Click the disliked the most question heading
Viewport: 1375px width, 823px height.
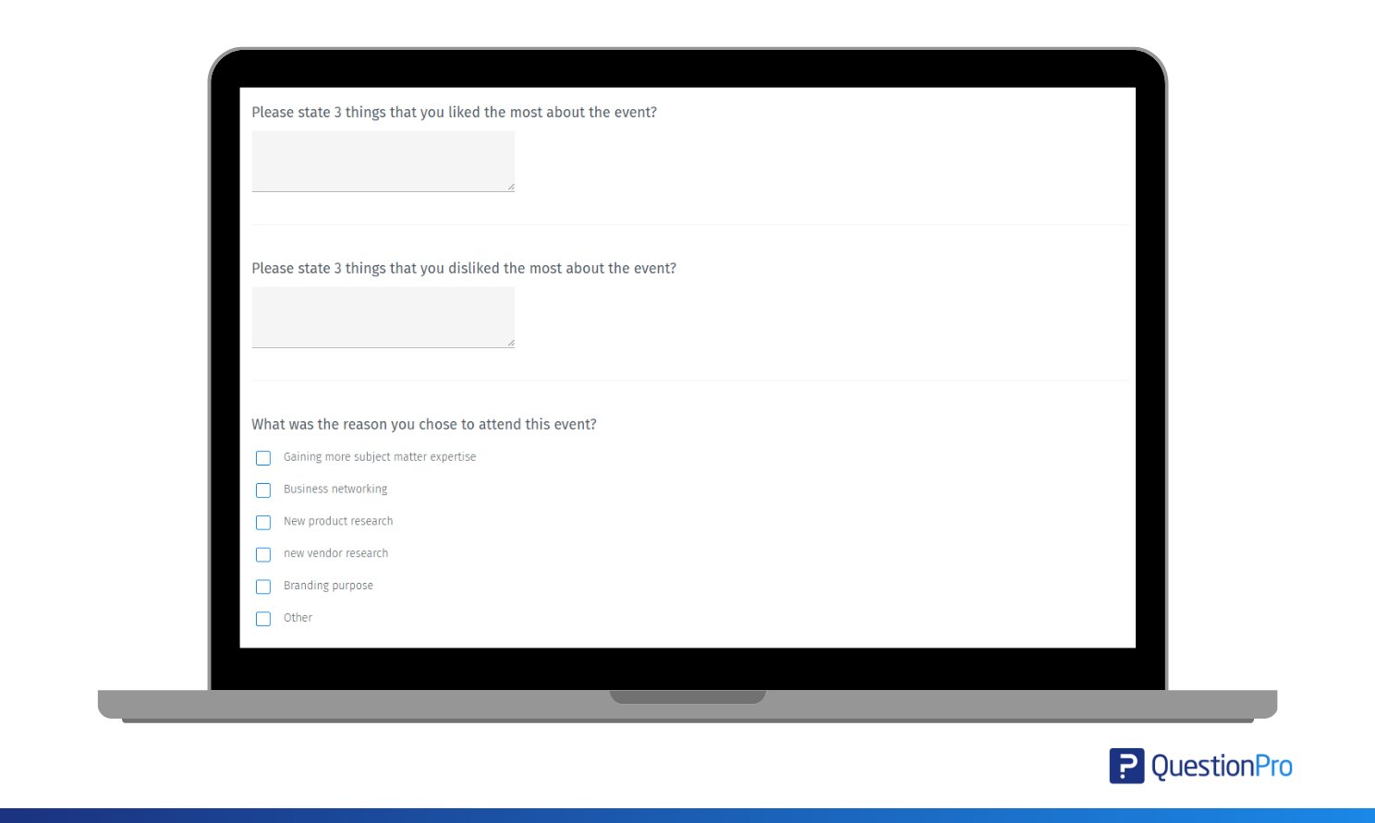coord(464,269)
